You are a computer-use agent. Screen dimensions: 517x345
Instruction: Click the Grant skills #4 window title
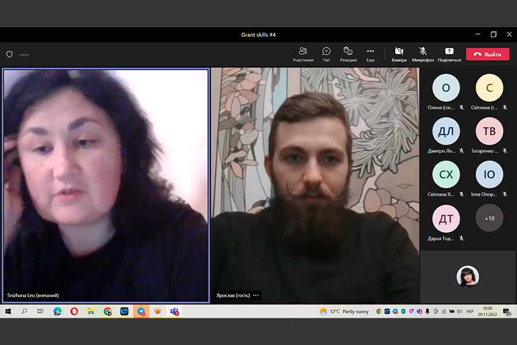point(258,34)
